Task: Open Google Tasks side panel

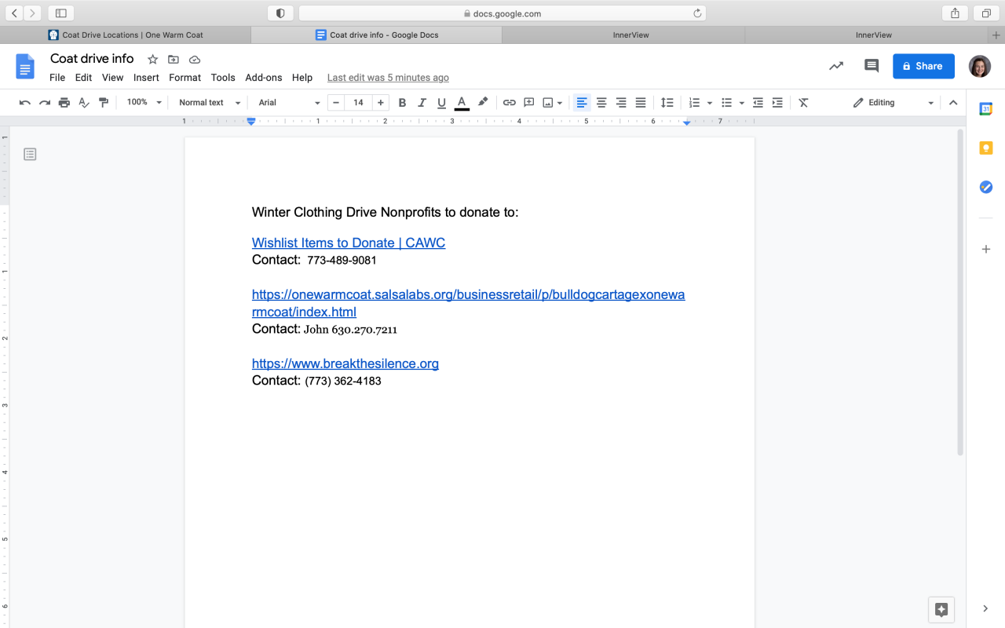Action: point(986,187)
